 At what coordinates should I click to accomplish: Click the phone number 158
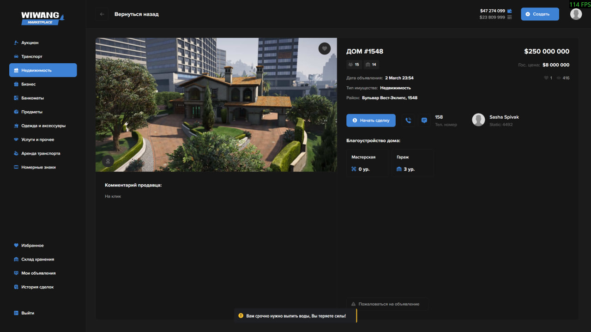coord(439,117)
